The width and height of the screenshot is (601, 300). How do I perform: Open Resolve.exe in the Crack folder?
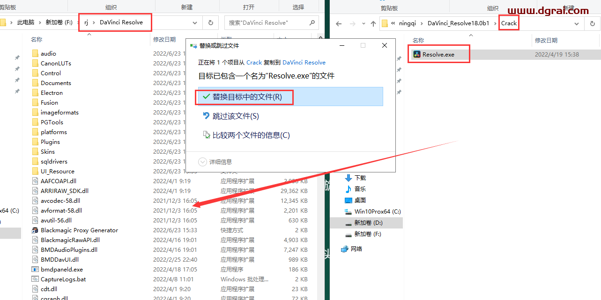point(438,54)
